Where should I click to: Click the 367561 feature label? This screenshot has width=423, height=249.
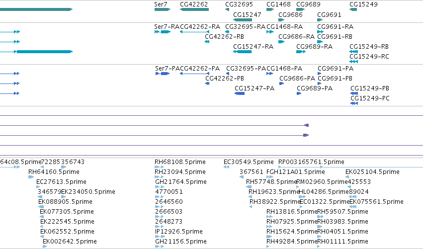(251, 172)
